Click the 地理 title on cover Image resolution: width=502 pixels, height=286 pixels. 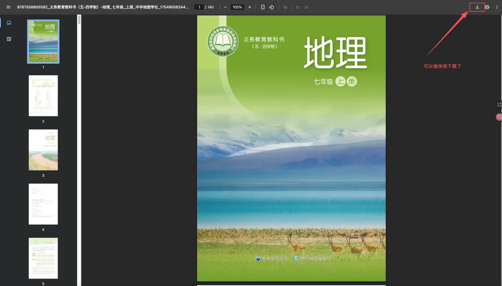click(335, 52)
